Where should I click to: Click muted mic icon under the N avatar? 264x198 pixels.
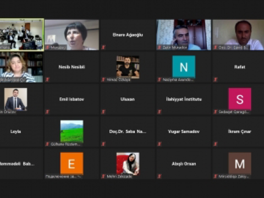click(x=159, y=79)
